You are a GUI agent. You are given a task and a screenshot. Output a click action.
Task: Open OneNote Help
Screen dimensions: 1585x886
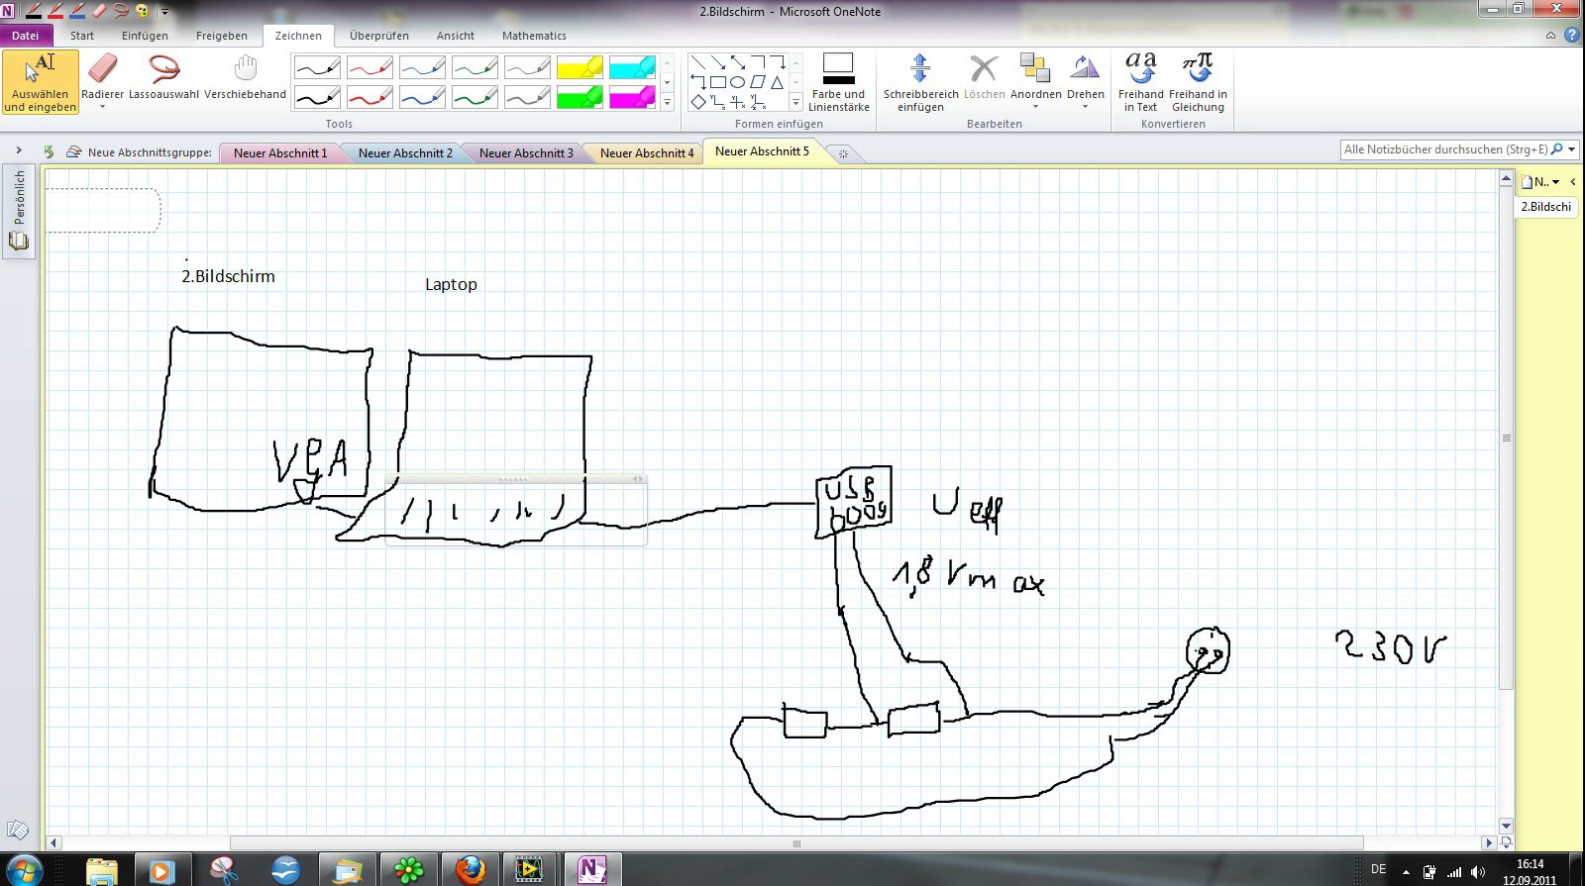1572,36
